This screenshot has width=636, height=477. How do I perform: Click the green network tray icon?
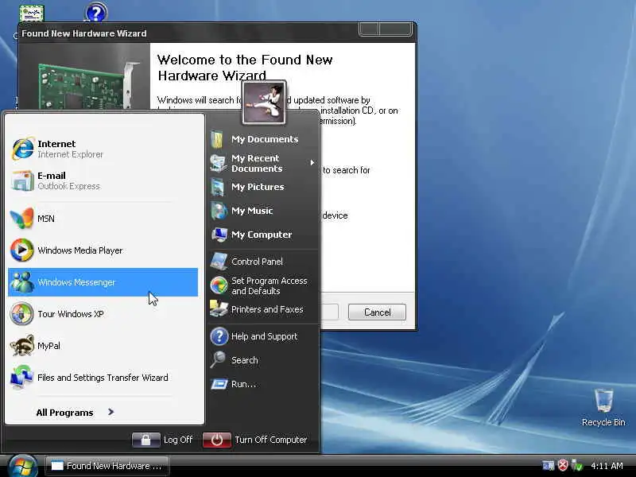coord(576,465)
